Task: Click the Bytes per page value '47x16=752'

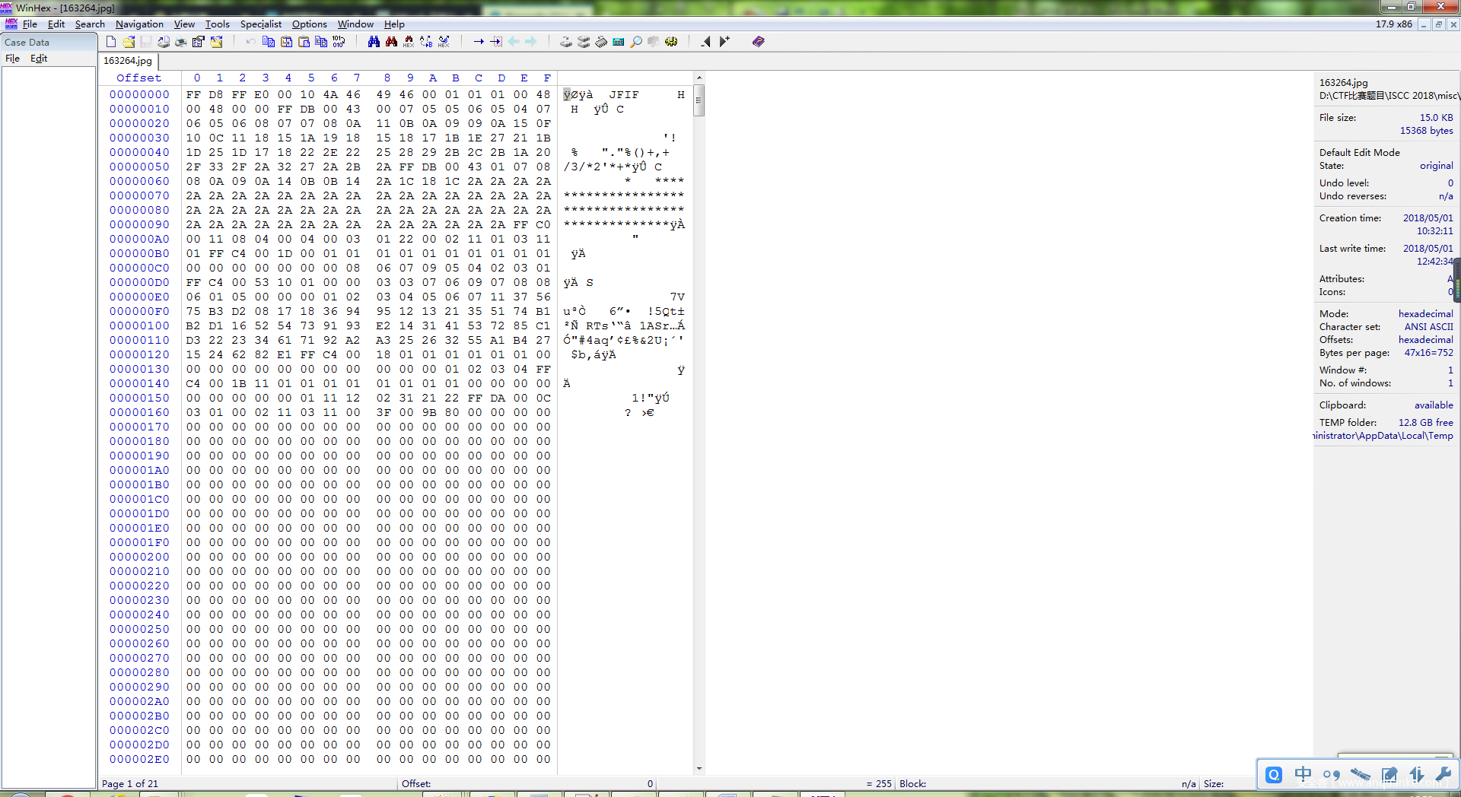Action: (1428, 353)
